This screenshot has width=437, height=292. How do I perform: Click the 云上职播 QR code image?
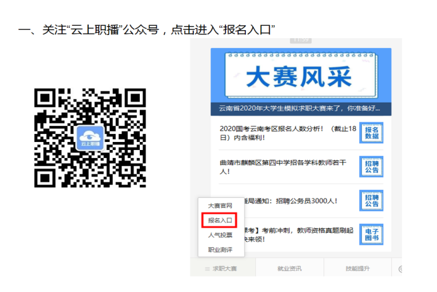click(x=90, y=138)
